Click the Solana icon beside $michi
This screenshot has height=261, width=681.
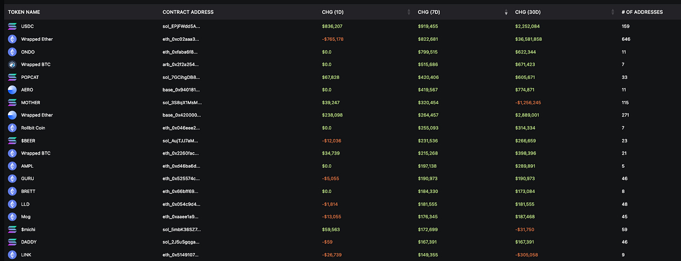coord(12,229)
